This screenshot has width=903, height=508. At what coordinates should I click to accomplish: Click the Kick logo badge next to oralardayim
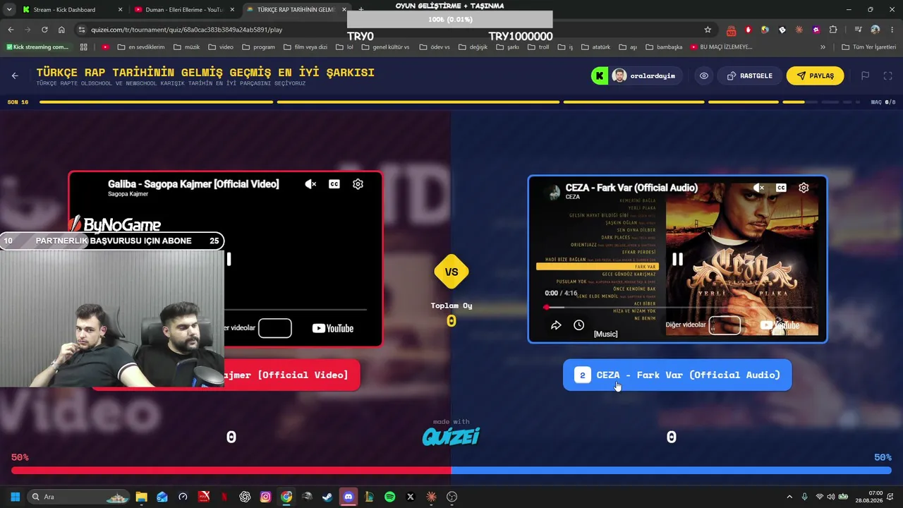600,75
